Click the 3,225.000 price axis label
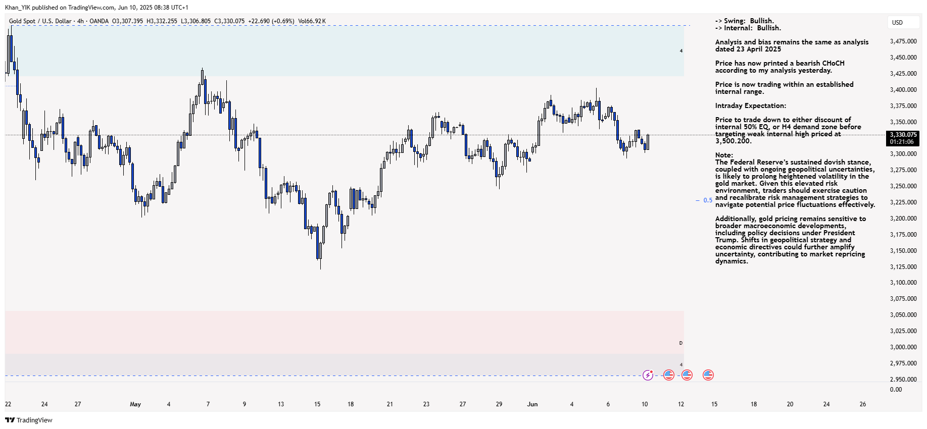 point(903,202)
